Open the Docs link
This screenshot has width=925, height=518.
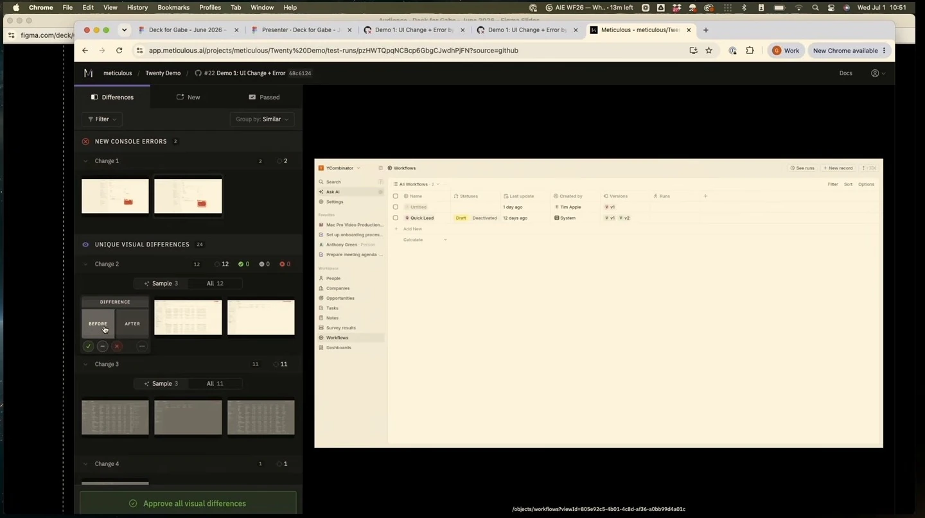pos(845,73)
